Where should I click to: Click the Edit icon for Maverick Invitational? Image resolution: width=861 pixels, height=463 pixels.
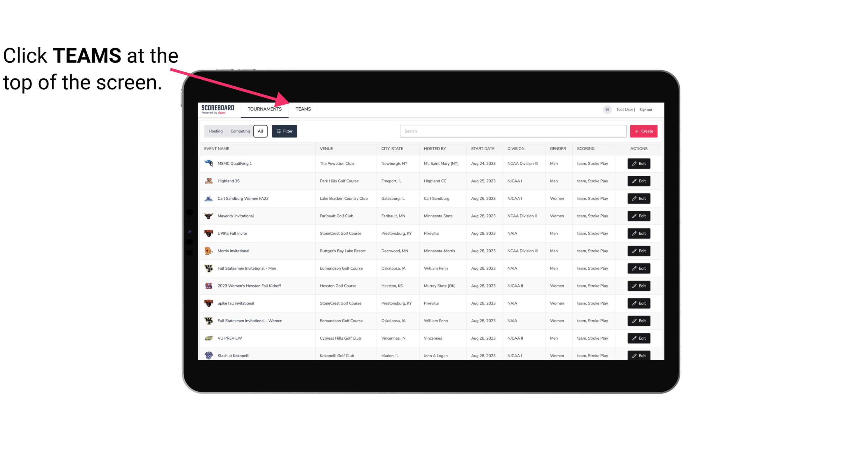[x=639, y=216]
